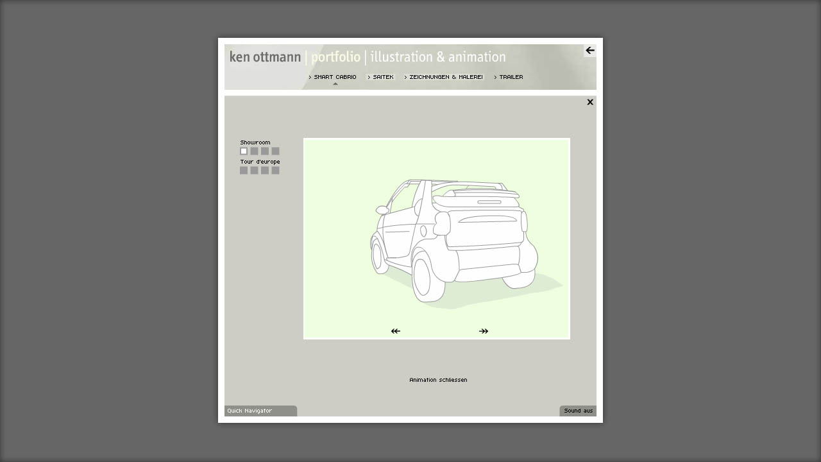The height and width of the screenshot is (462, 821).
Task: Select fourth Tour d'europe square
Action: click(275, 171)
